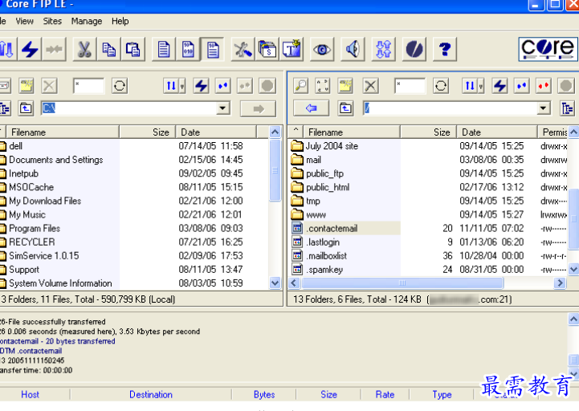579x411 pixels.
Task: Click the remote horizontal scrollbar thumb
Action: tap(402, 283)
